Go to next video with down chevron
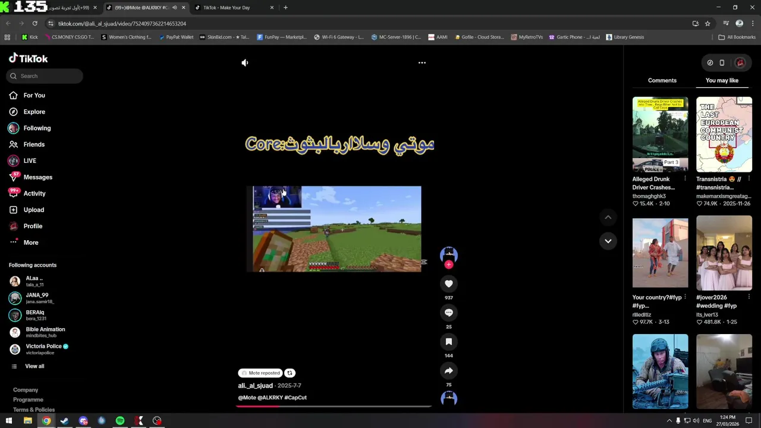This screenshot has width=761, height=428. (x=608, y=241)
